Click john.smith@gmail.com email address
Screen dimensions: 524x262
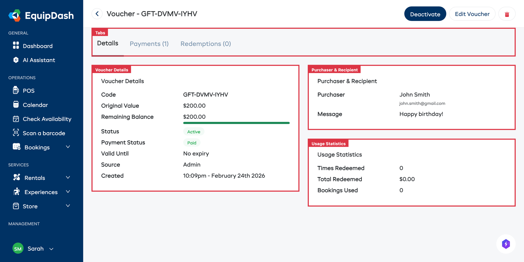(x=422, y=103)
